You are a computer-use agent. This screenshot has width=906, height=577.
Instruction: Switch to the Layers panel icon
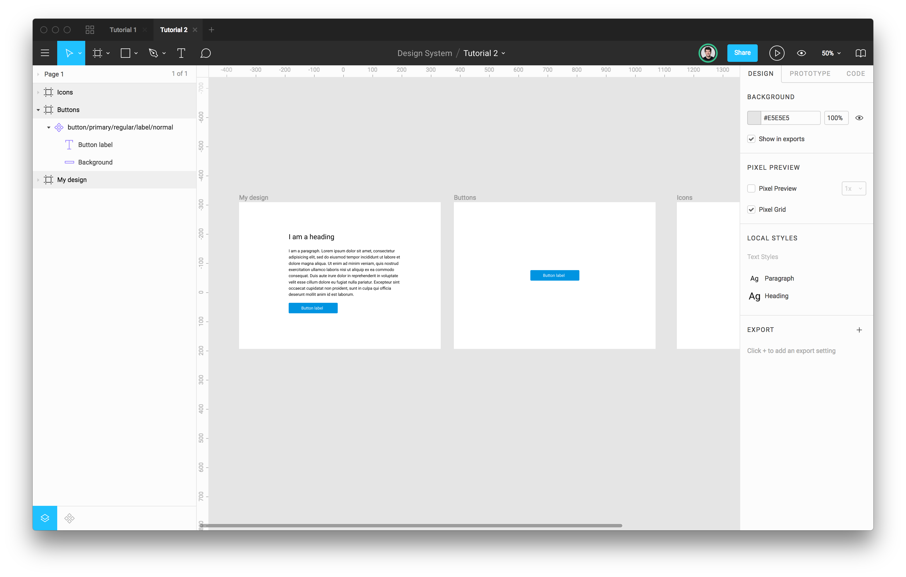[45, 518]
